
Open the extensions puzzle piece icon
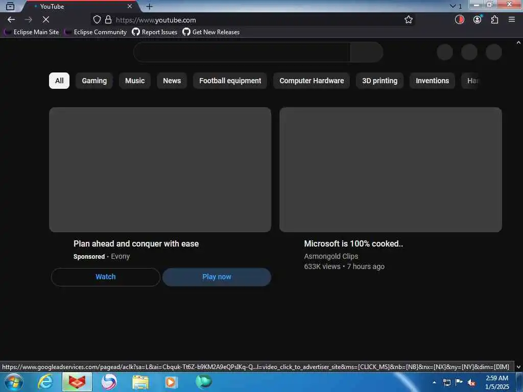click(x=494, y=20)
